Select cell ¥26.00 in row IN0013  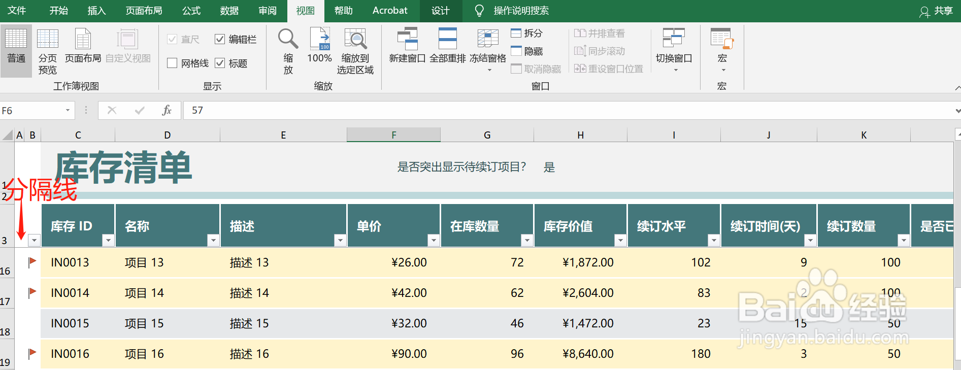coord(393,262)
